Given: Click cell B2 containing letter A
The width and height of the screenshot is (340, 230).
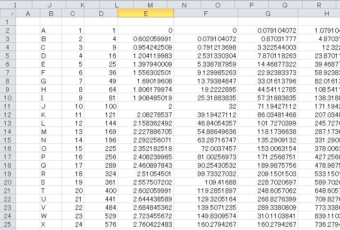Looking at the screenshot, I should tap(51, 30).
